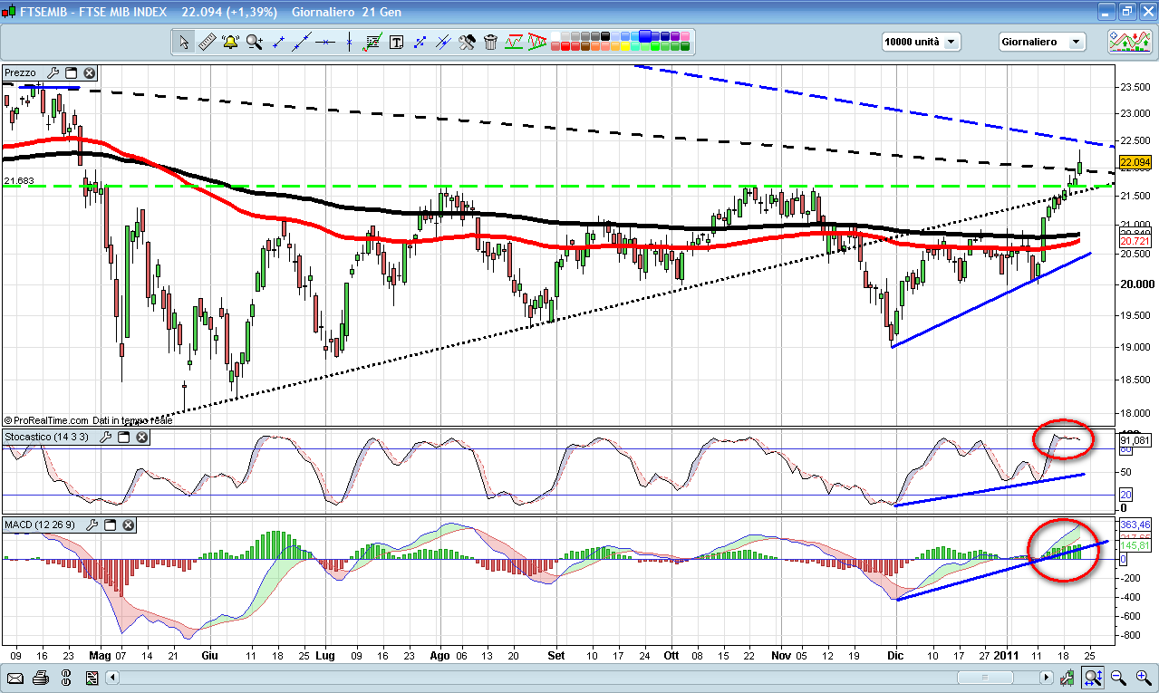The width and height of the screenshot is (1159, 693).
Task: Open the 10000 unità dropdown
Action: click(x=921, y=42)
